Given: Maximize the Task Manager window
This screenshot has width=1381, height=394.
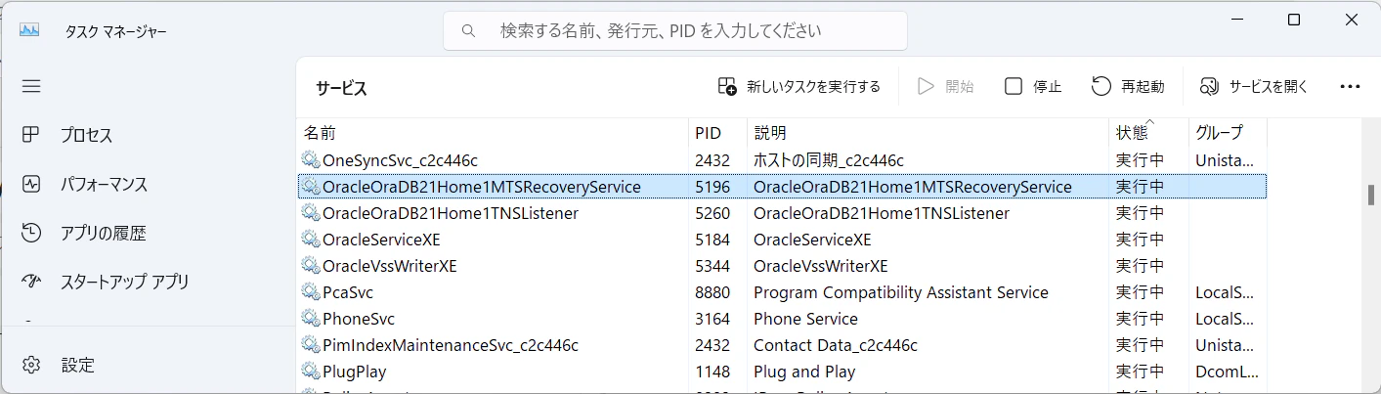Looking at the screenshot, I should (x=1293, y=20).
